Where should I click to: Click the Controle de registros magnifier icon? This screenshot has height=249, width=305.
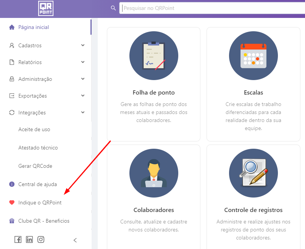[x=253, y=173]
